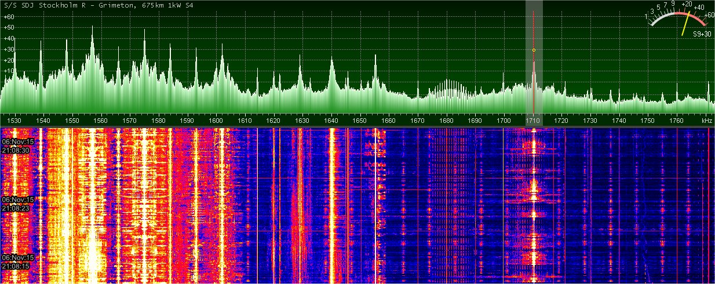Click the yellow circle marker on tuning line

(x=534, y=50)
